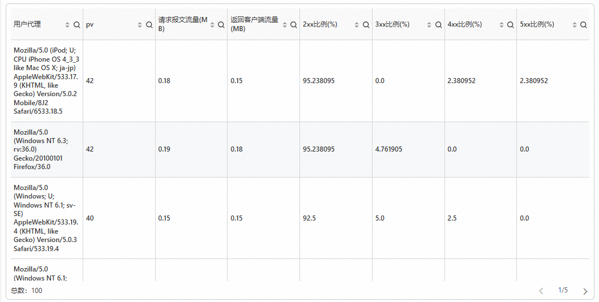The width and height of the screenshot is (599, 302).
Task: Click the 总数: 100 total count
Action: [x=27, y=291]
